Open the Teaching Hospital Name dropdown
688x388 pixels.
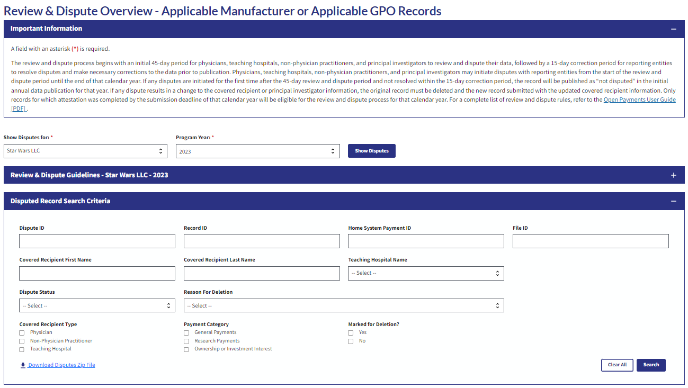tap(425, 273)
